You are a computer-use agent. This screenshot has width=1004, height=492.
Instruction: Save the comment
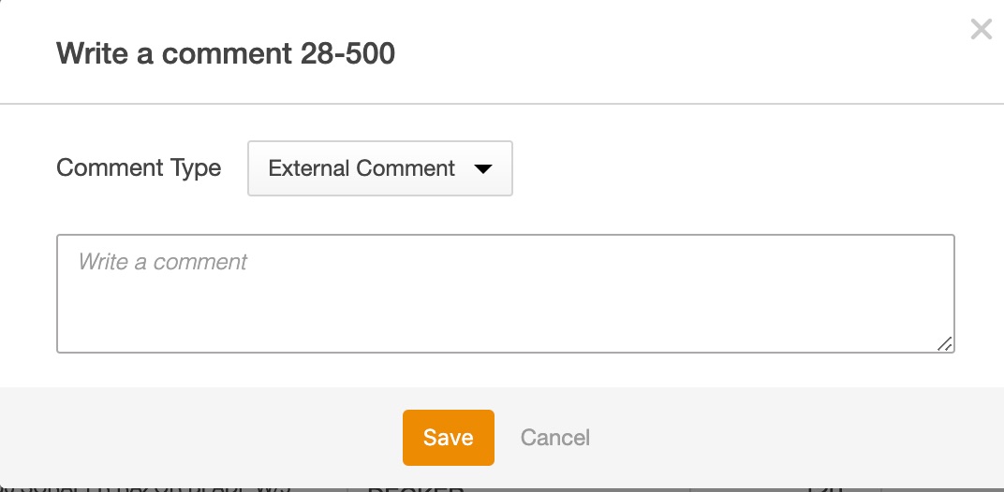point(448,438)
